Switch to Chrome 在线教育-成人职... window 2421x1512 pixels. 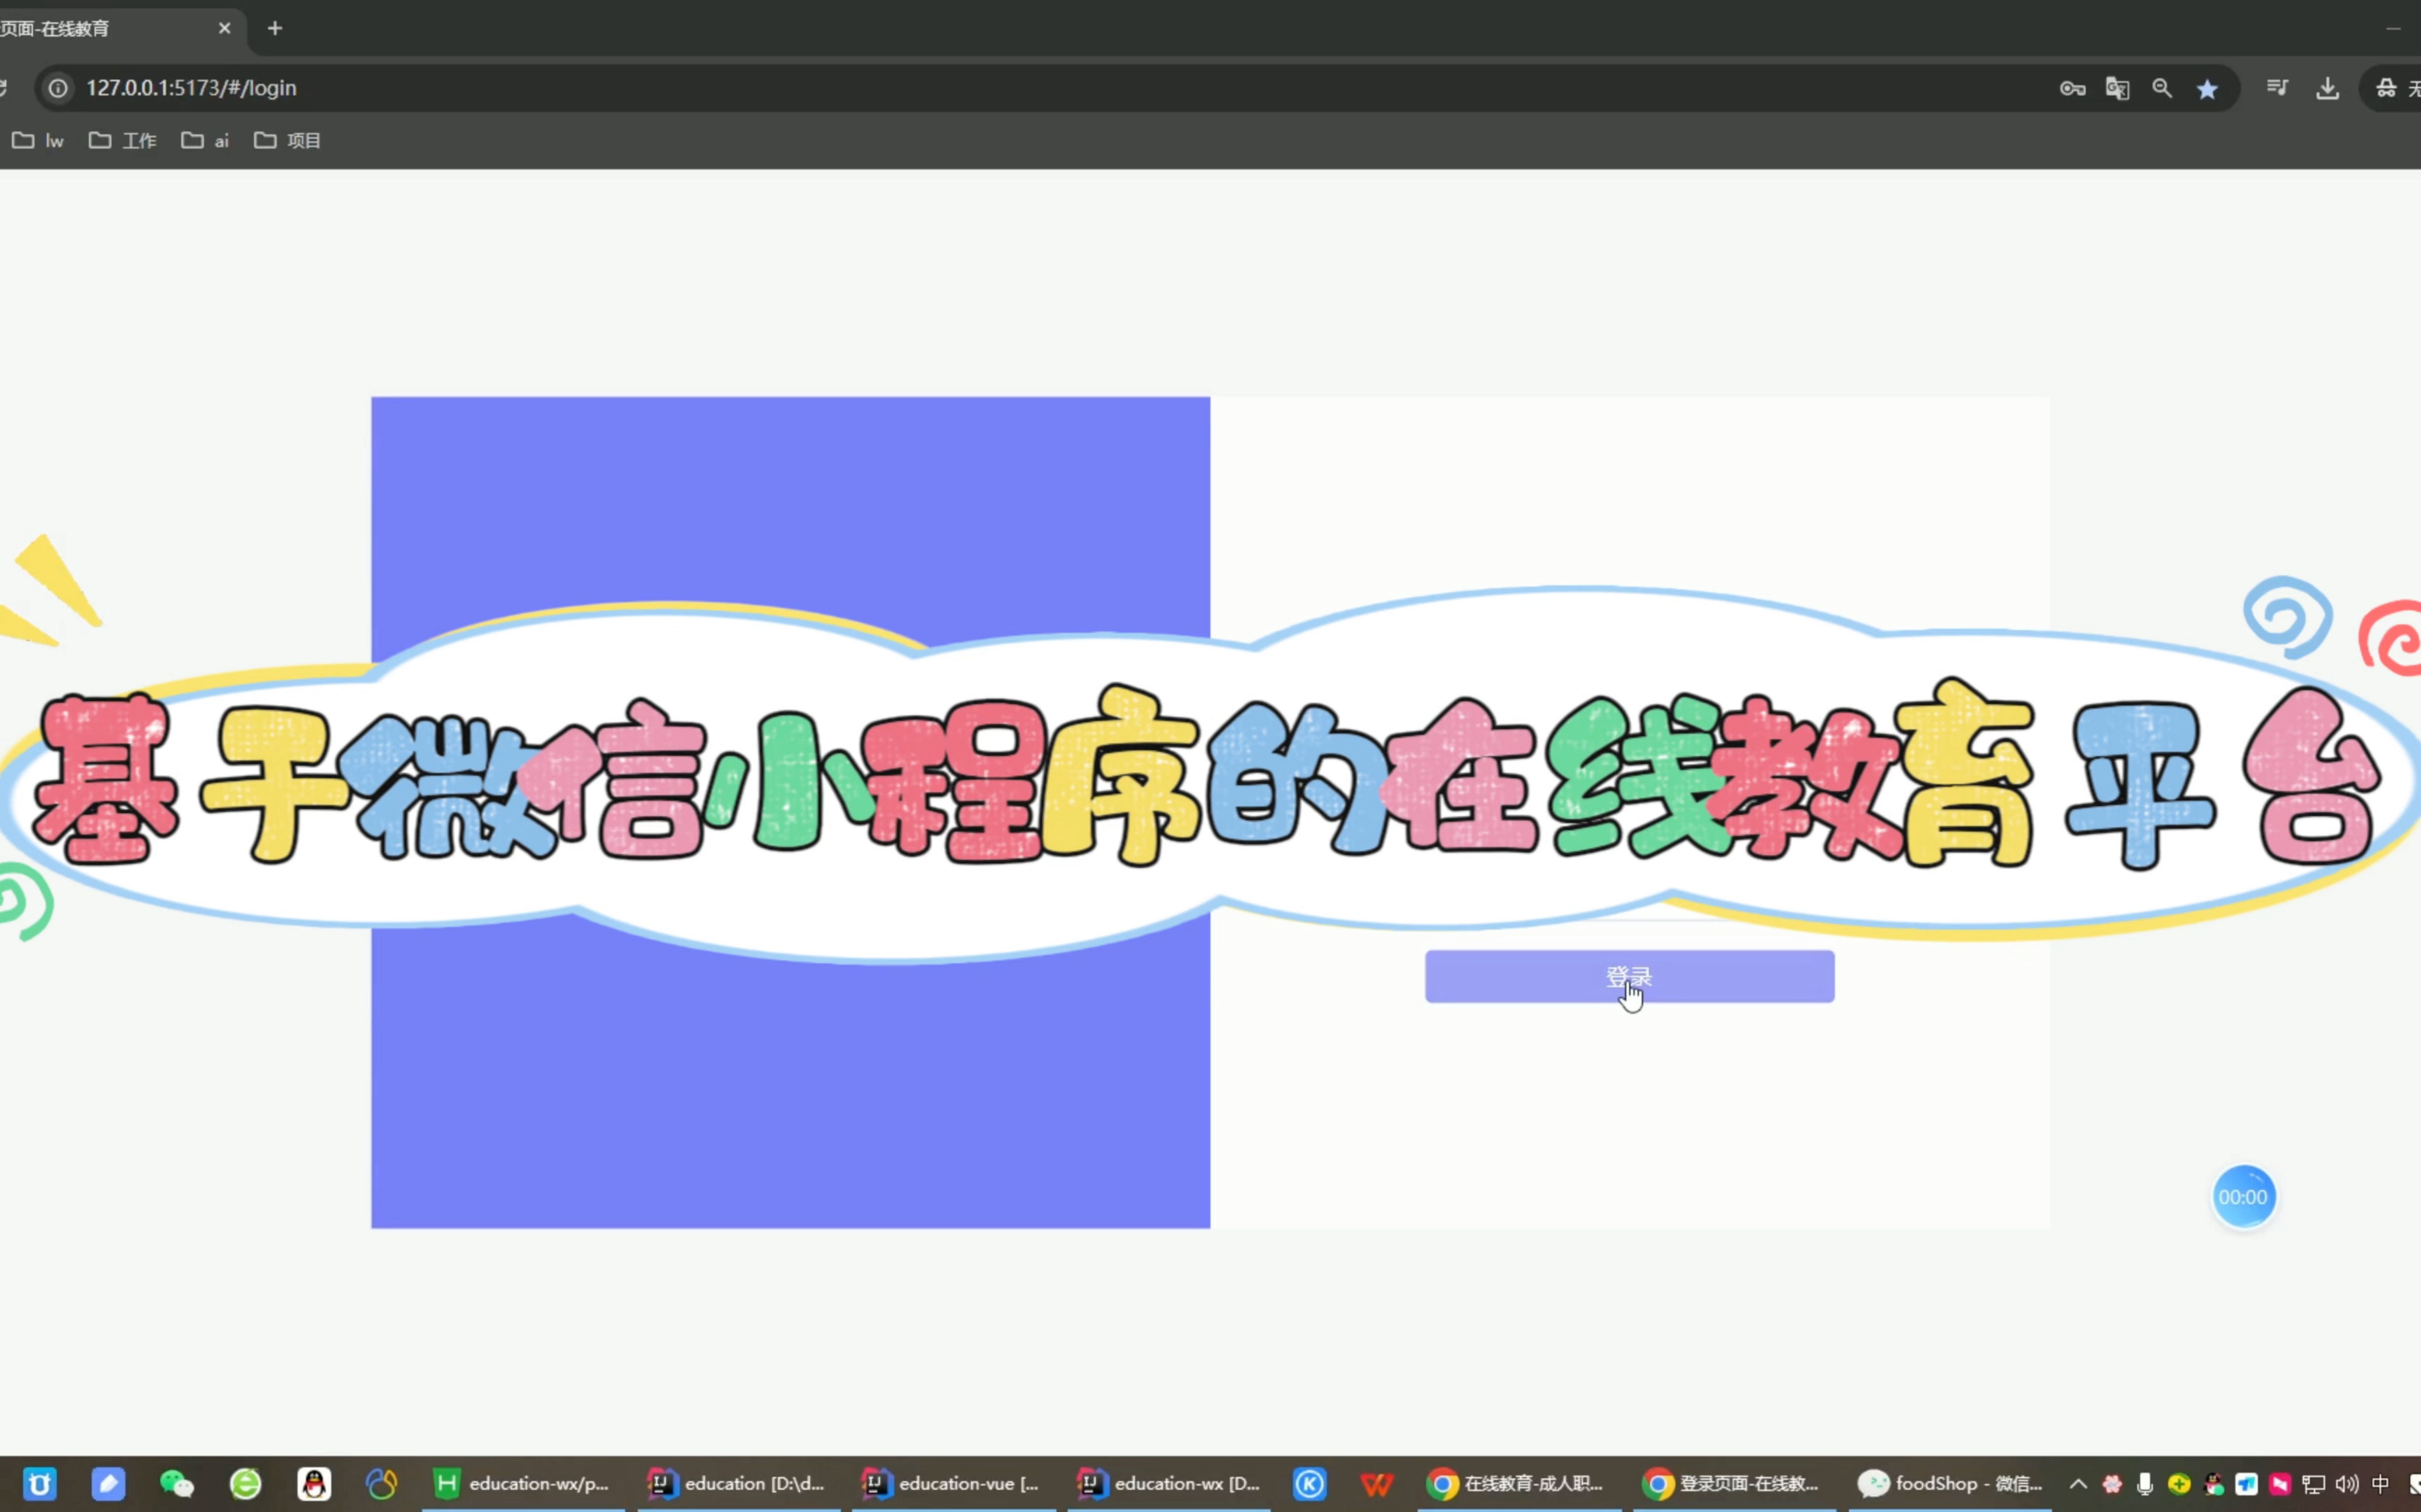(x=1519, y=1484)
